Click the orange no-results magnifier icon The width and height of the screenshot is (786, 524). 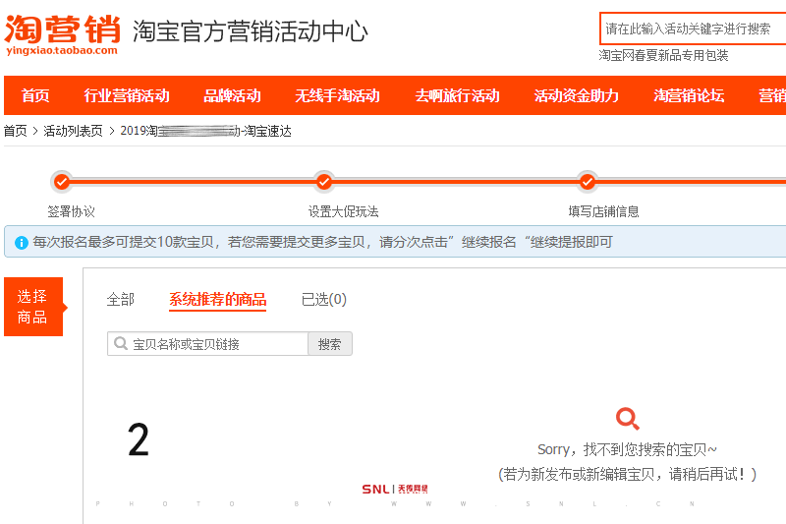click(x=628, y=419)
